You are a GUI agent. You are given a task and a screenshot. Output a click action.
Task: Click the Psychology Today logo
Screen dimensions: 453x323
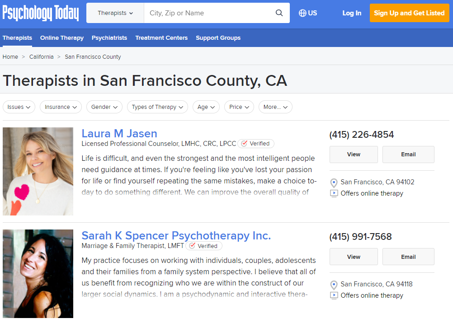(41, 13)
